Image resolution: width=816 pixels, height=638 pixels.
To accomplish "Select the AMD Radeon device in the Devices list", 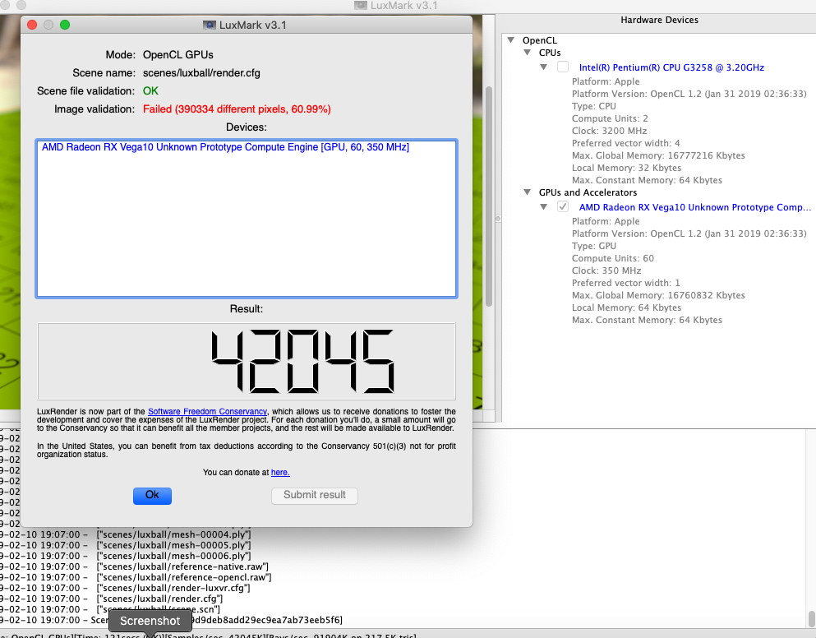I will pos(225,147).
